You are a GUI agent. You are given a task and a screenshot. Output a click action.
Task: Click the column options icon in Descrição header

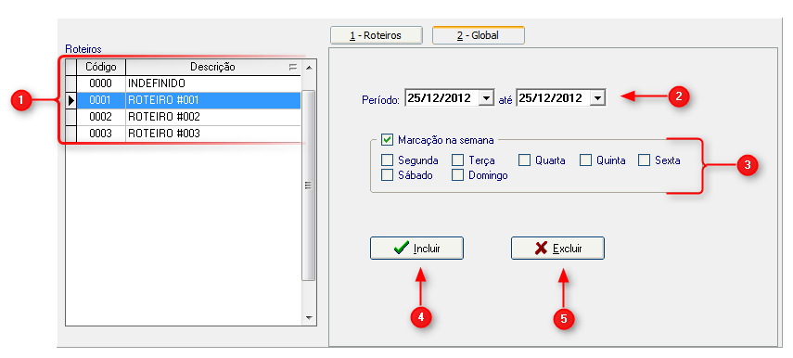point(292,67)
